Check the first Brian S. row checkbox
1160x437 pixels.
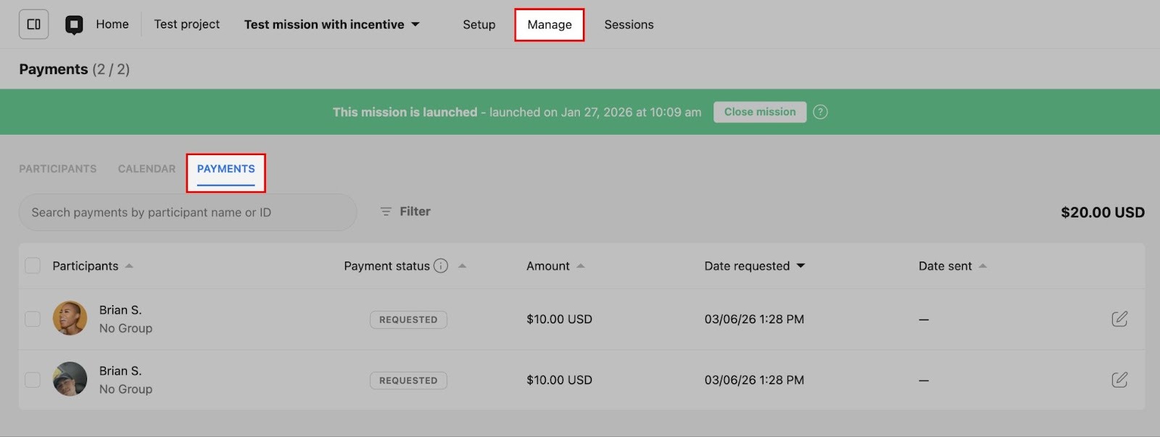pos(33,319)
